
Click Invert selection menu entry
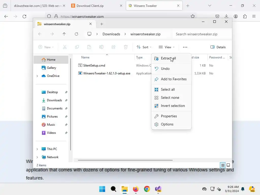[x=171, y=106]
